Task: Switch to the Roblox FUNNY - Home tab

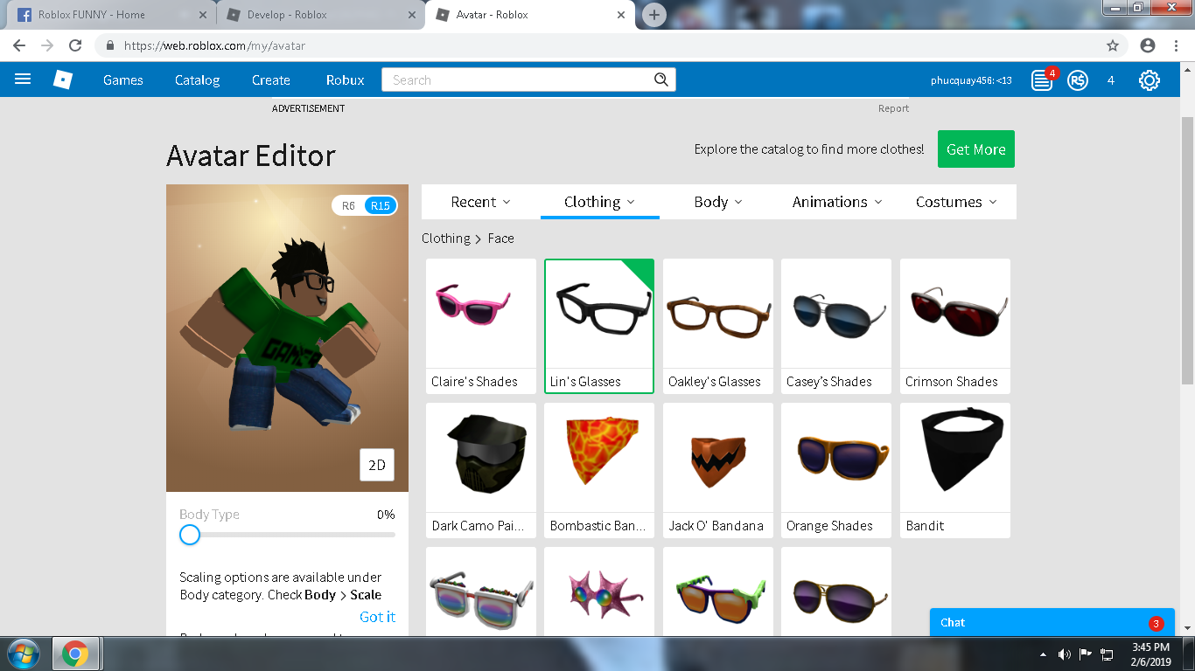Action: click(x=114, y=15)
